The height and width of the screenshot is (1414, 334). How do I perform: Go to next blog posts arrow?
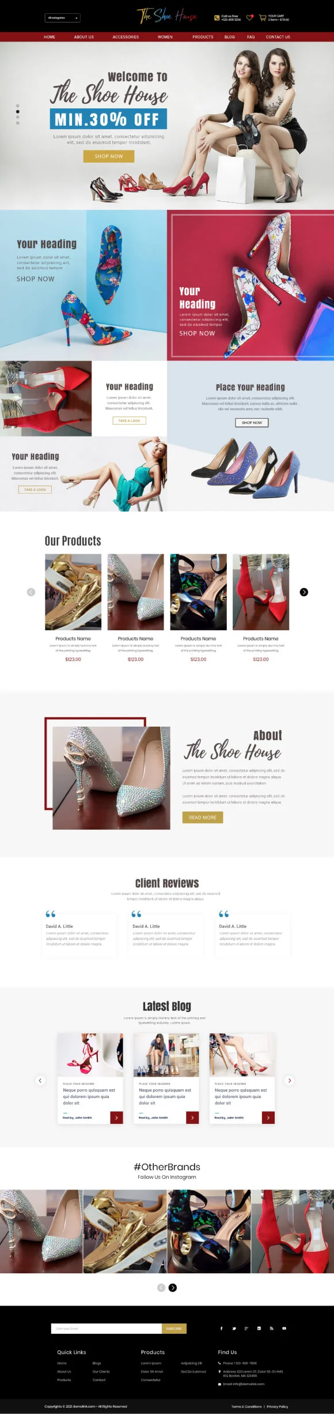click(290, 1081)
